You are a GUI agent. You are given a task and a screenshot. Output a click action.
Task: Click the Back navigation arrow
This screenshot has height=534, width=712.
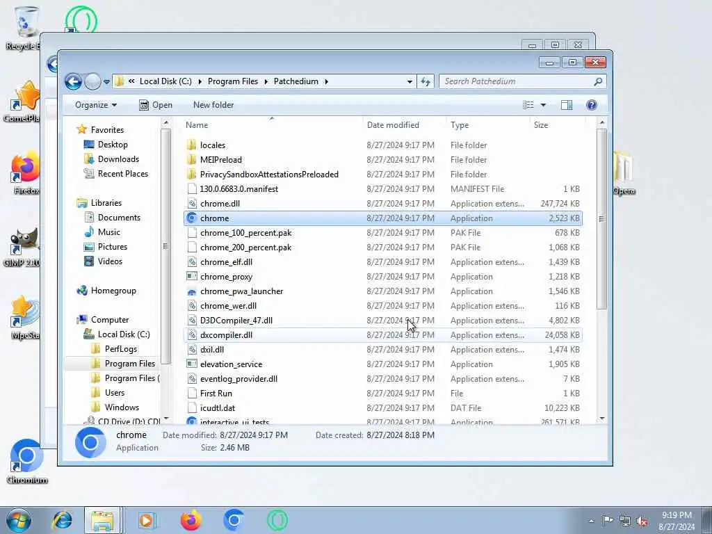click(x=73, y=82)
